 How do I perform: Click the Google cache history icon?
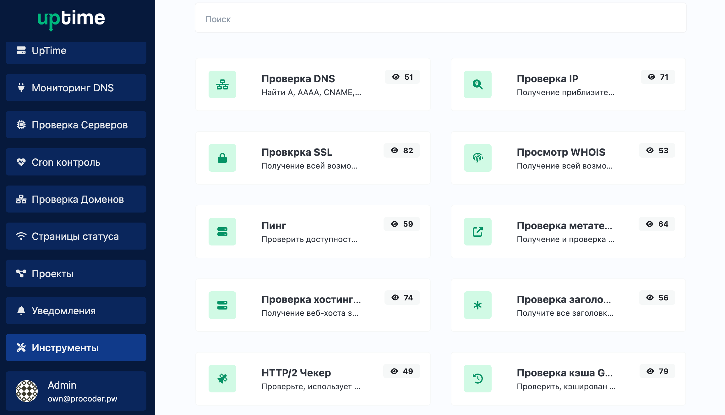477,379
